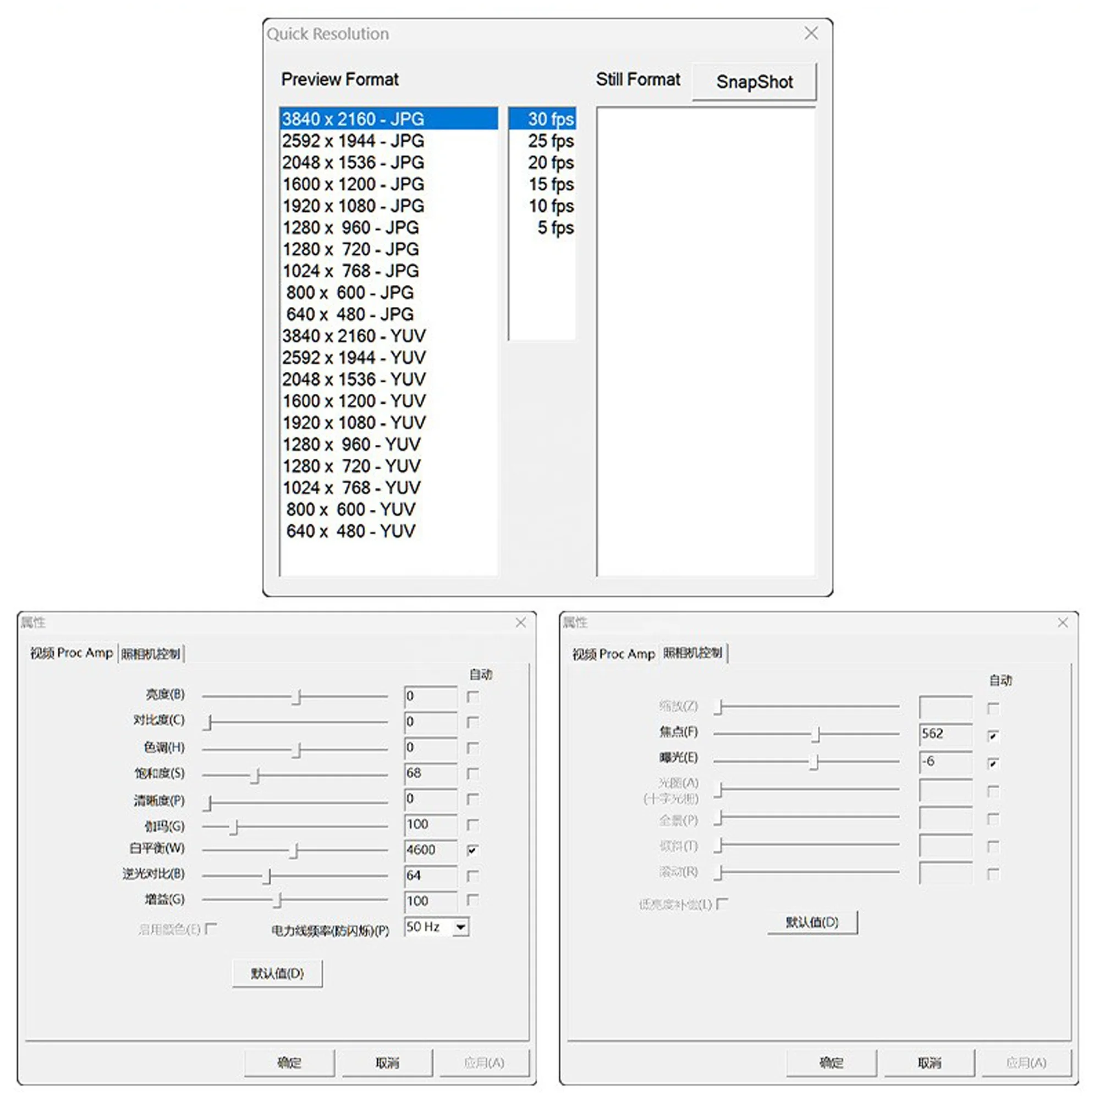Click the 饱和度 value field showing 68

(x=430, y=773)
